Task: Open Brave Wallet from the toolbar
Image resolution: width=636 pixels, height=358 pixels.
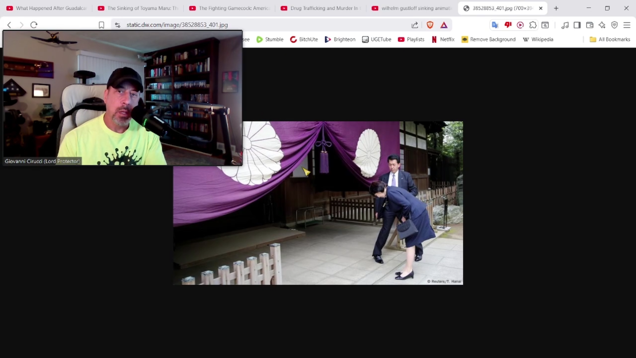Action: point(590,25)
